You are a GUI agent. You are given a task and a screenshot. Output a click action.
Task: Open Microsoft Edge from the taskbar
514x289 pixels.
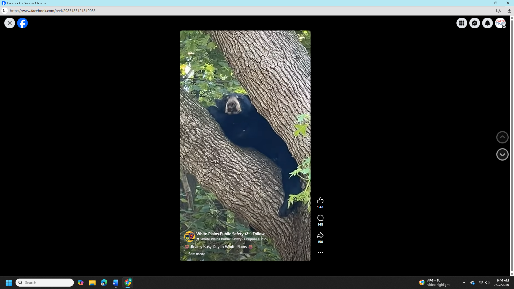click(x=104, y=283)
